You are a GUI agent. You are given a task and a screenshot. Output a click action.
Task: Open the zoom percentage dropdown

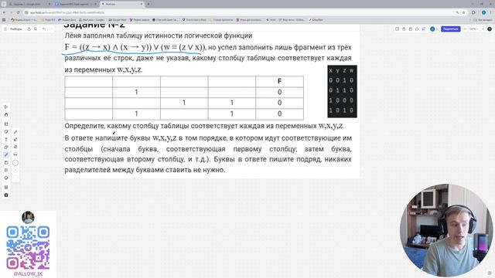(473, 29)
